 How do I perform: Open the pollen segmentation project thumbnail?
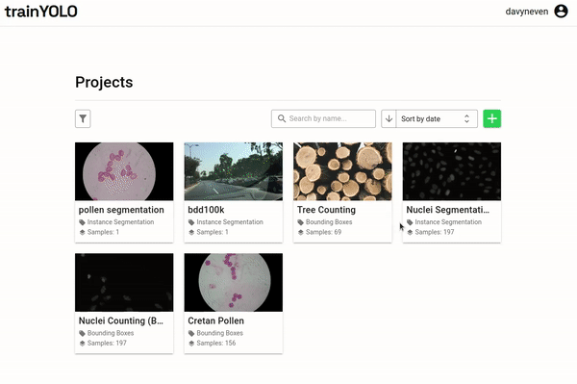(x=124, y=171)
